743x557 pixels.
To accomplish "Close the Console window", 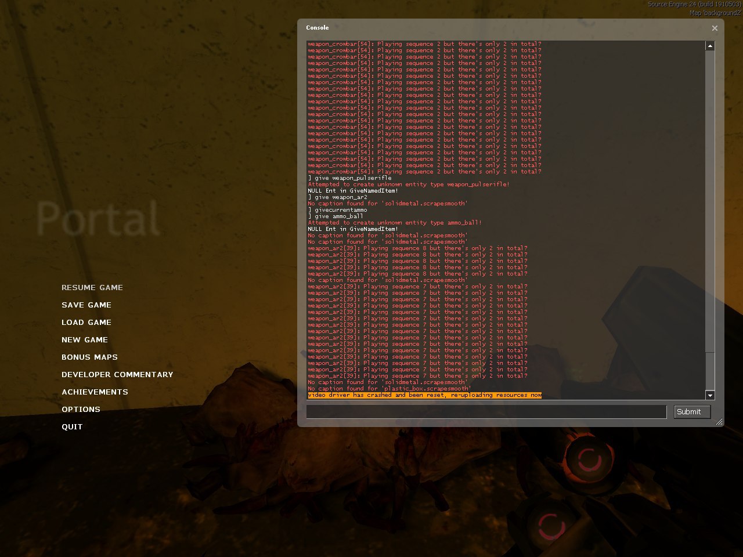I will point(715,28).
